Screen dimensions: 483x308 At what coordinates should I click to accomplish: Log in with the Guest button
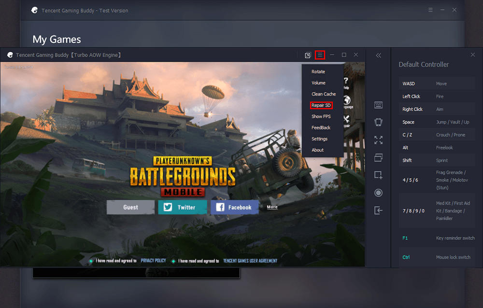pos(130,207)
